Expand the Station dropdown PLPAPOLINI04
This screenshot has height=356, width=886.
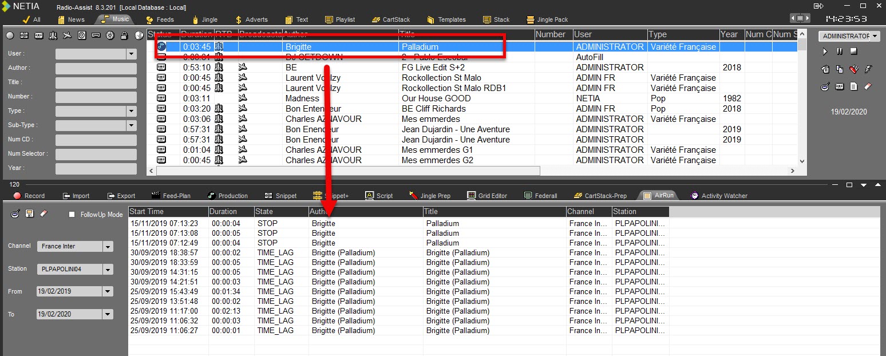(x=108, y=270)
